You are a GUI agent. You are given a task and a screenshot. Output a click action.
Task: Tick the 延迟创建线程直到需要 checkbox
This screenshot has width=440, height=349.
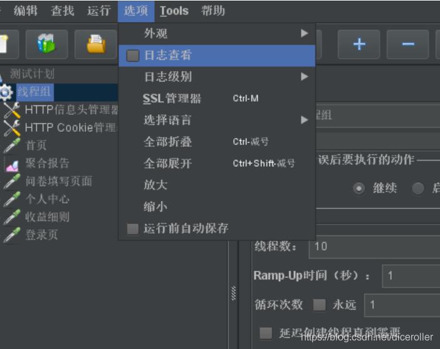266,333
